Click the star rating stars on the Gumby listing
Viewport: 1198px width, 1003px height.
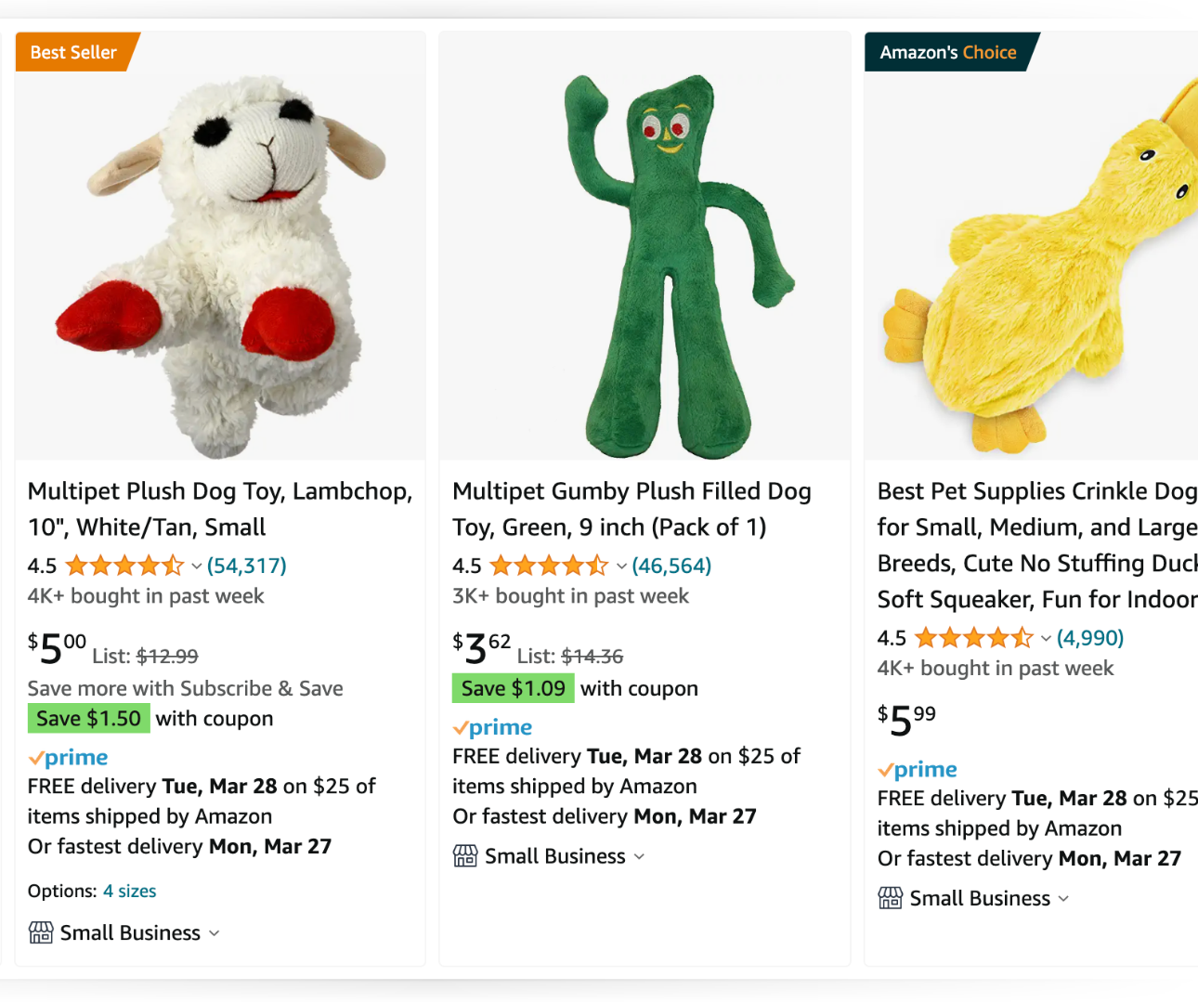point(549,565)
